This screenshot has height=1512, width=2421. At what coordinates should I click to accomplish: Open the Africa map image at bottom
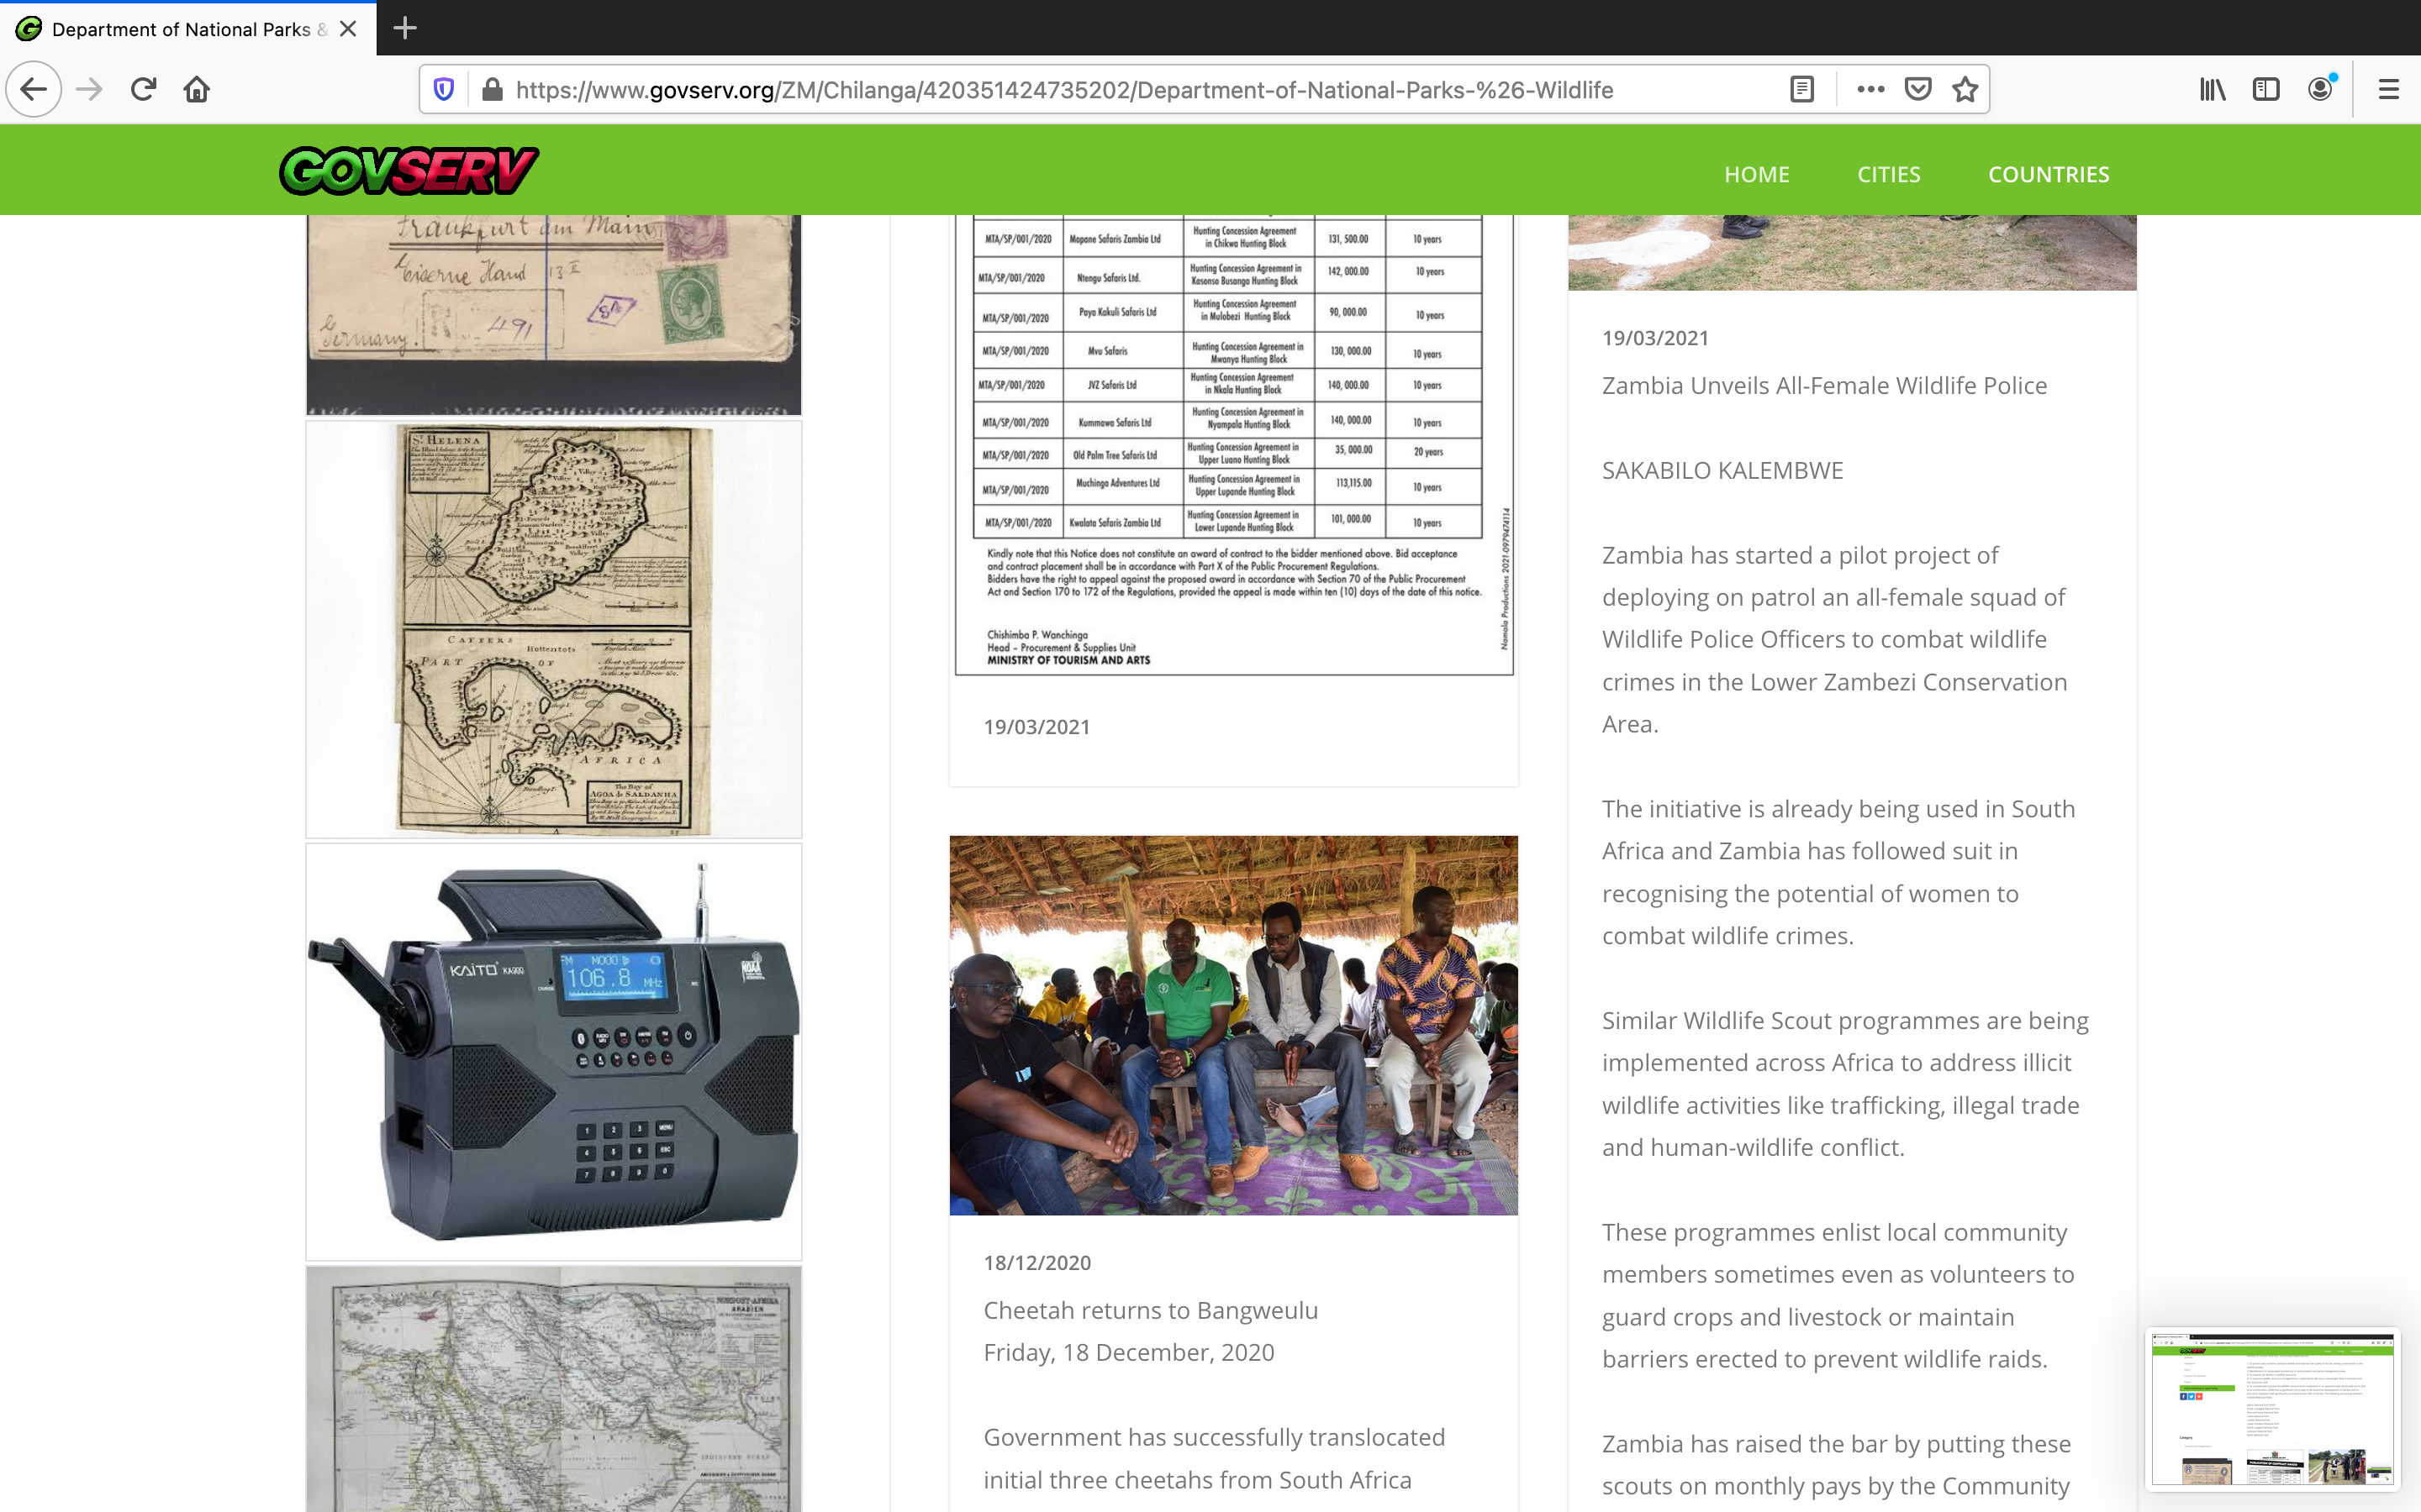click(x=553, y=1390)
